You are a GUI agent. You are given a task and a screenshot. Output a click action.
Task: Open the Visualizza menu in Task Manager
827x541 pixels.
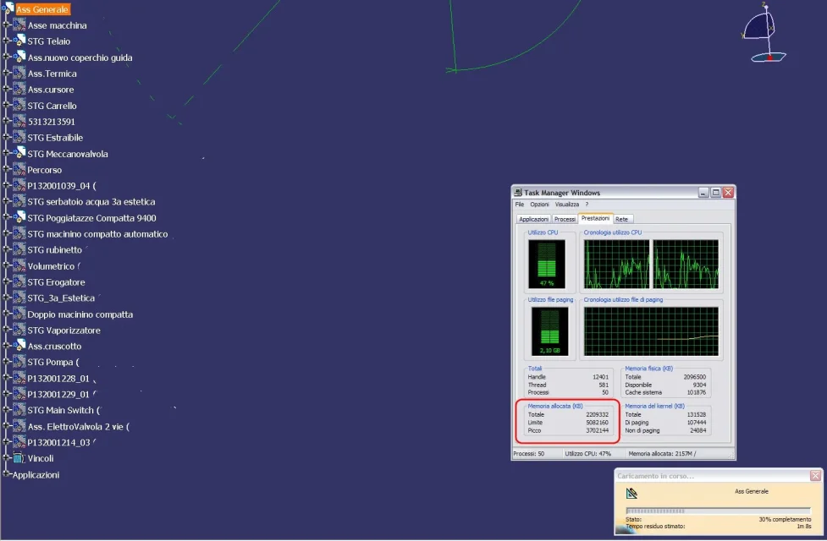click(566, 205)
